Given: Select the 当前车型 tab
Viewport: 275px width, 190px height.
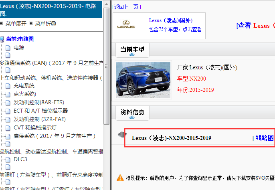Looking at the screenshot, I should (x=132, y=50).
